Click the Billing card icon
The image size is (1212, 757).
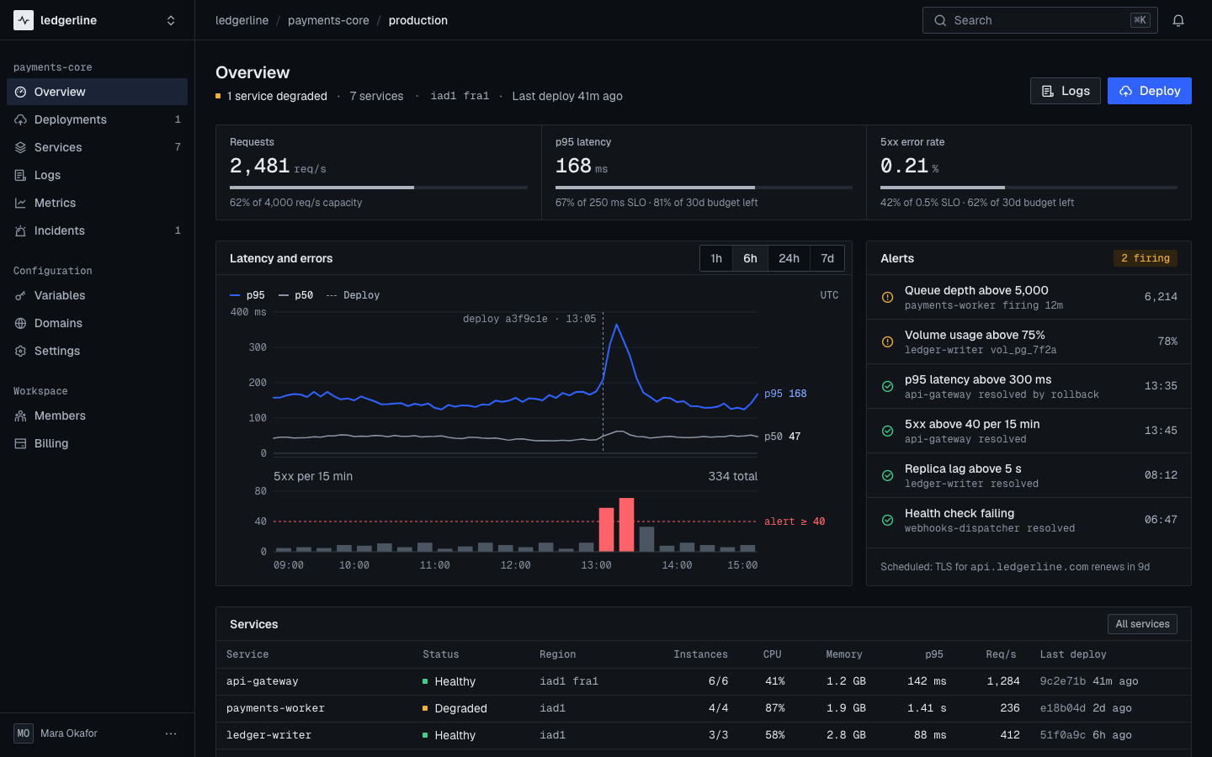click(x=20, y=443)
